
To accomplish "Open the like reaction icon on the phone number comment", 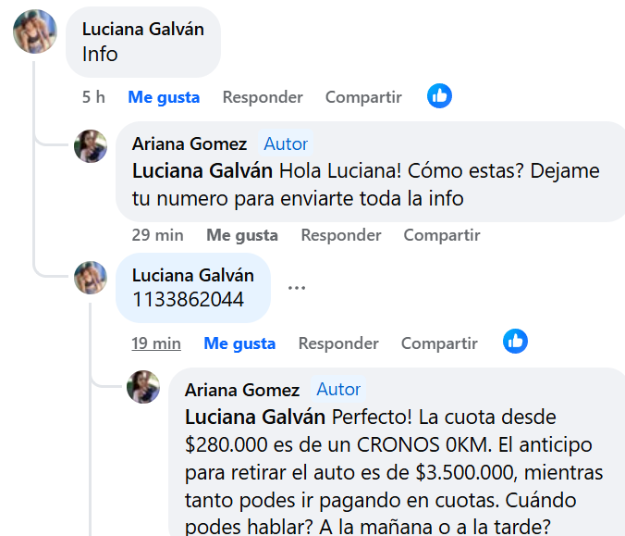I will (515, 342).
